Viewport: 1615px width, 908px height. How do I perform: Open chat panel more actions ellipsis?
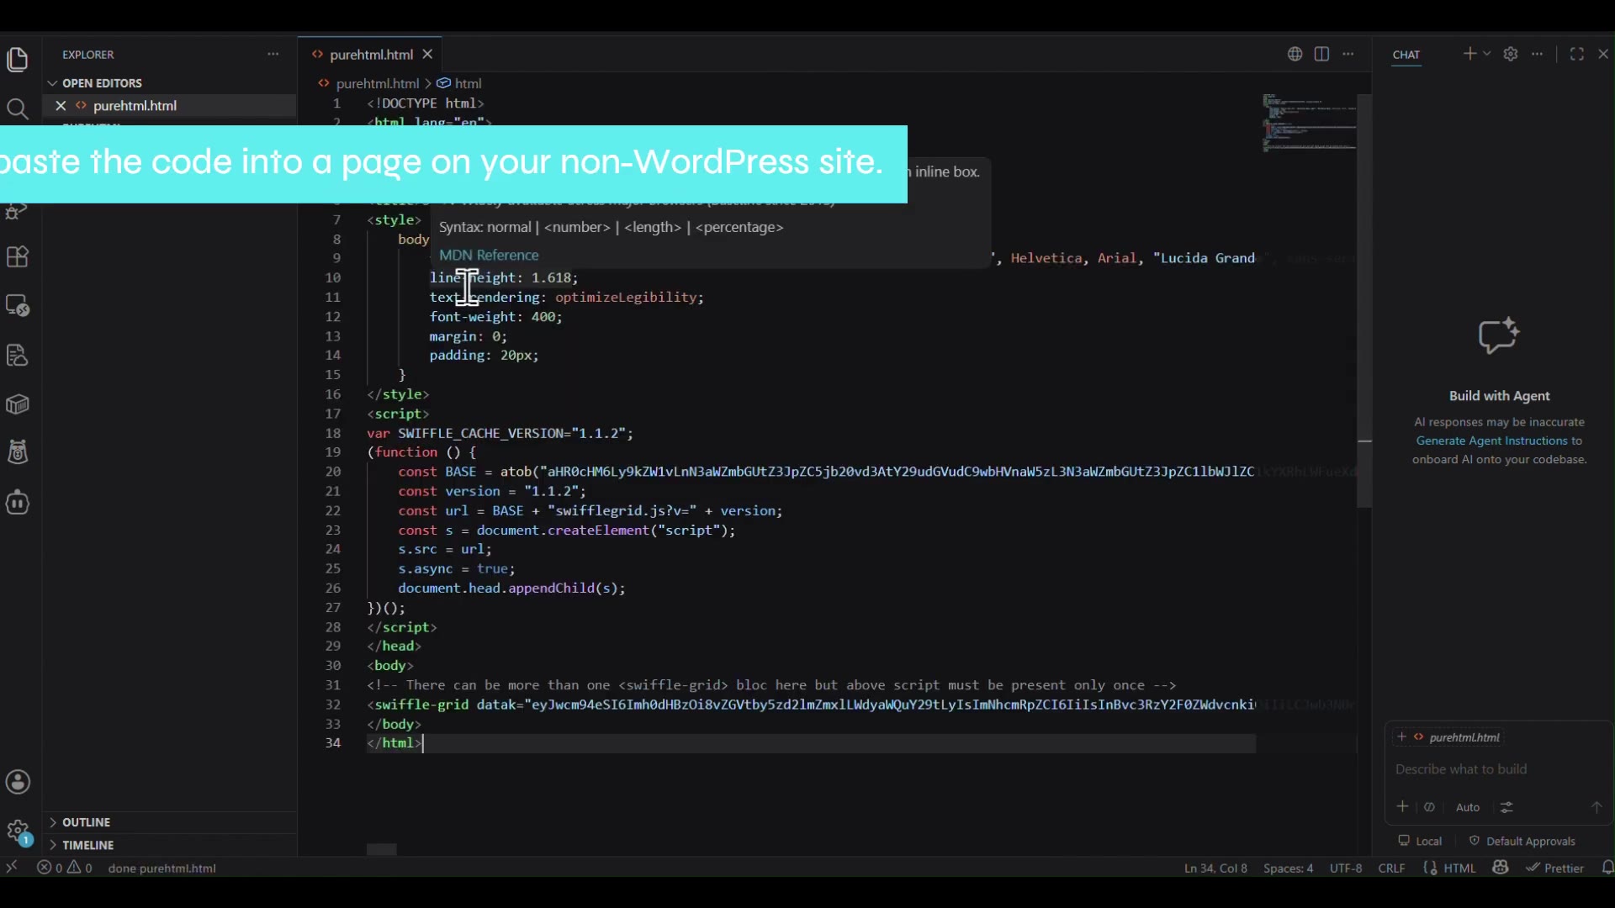(x=1538, y=54)
